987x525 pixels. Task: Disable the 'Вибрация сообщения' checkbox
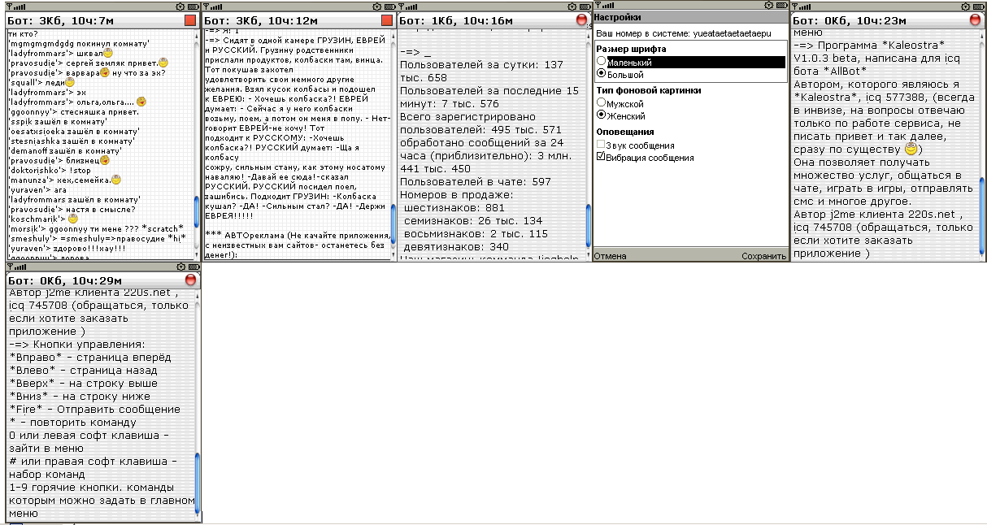(x=601, y=158)
